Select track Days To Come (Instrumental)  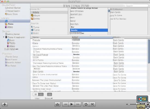pyautogui.click(x=45, y=75)
